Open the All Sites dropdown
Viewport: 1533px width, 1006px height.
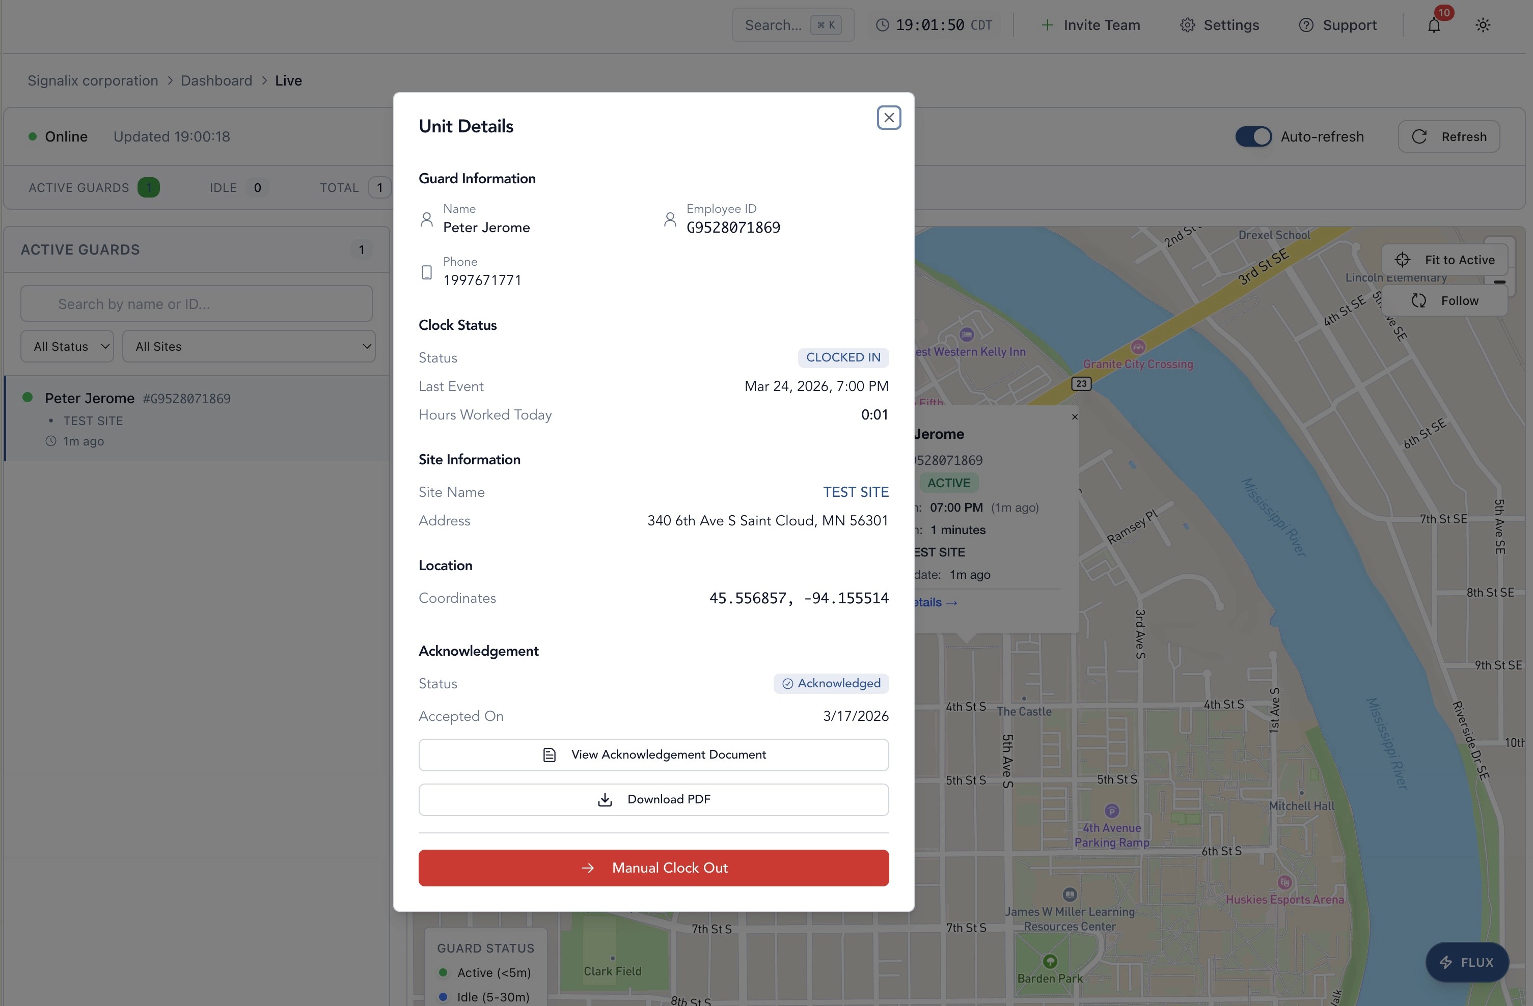click(249, 347)
